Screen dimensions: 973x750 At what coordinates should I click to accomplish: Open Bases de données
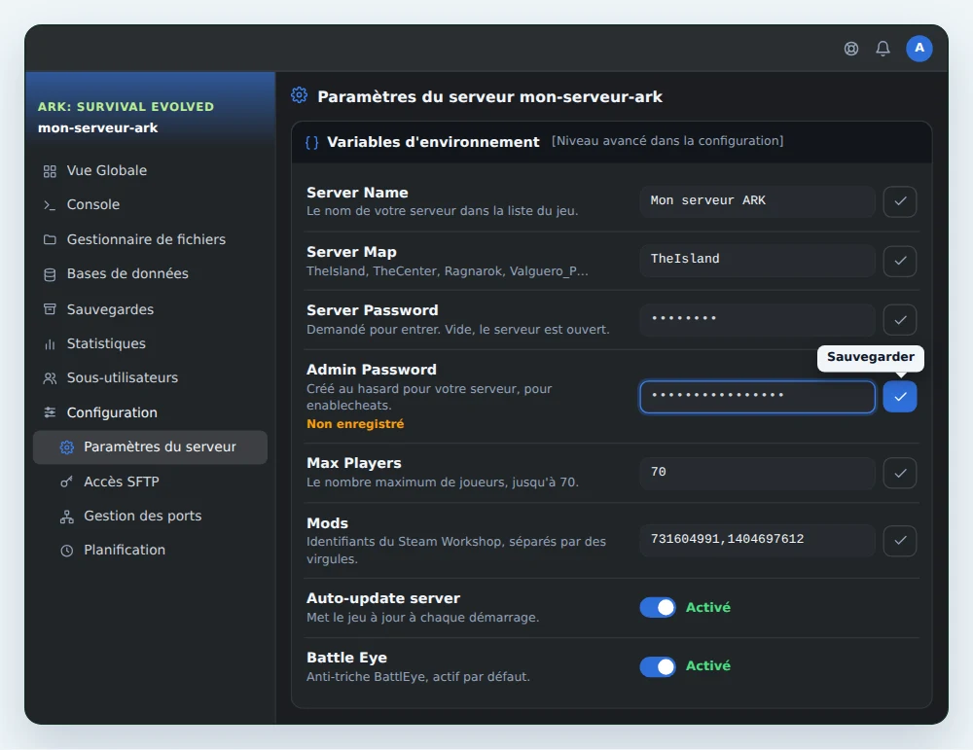pyautogui.click(x=150, y=273)
